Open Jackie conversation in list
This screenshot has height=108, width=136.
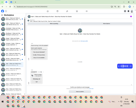click(x=12, y=49)
